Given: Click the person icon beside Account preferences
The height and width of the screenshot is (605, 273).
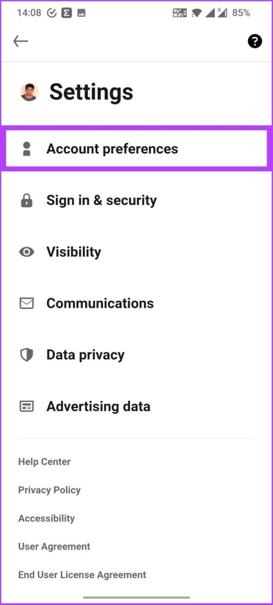Looking at the screenshot, I should (26, 148).
